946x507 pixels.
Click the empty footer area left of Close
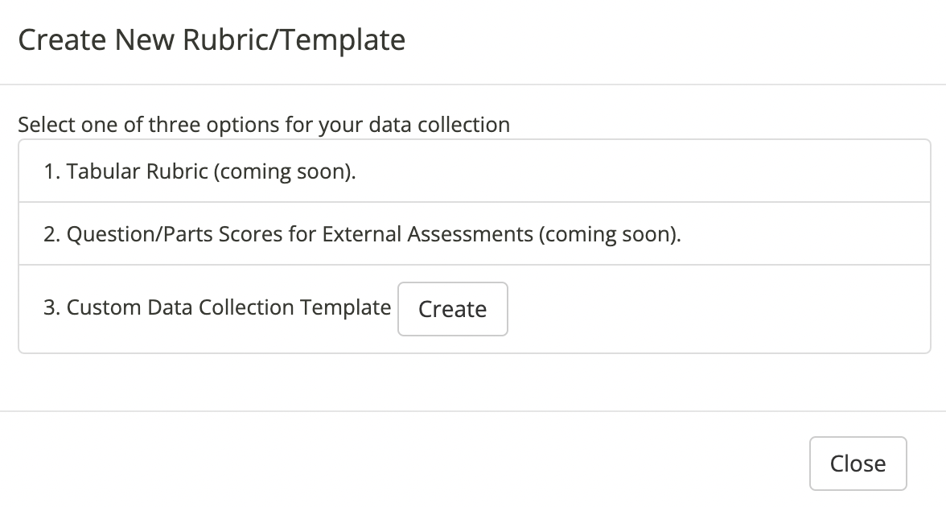[x=402, y=464]
